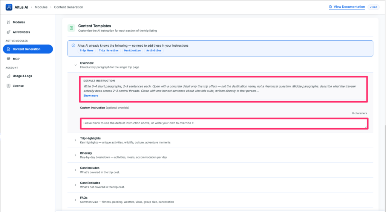Click the View Documentation file icon
Screen dimensions: 386x212
331,7
